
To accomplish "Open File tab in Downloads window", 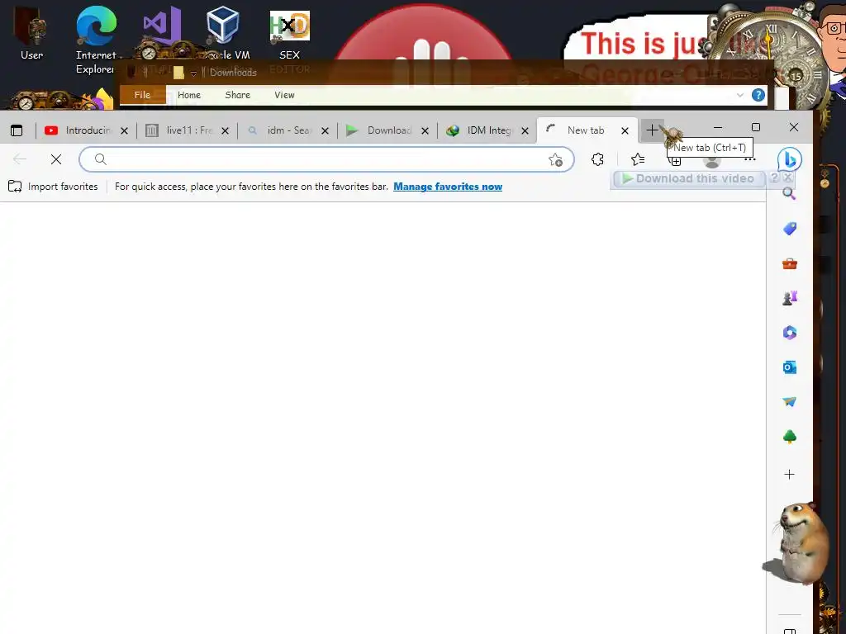I will click(142, 95).
